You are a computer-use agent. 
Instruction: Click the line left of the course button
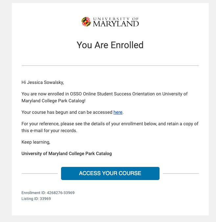[x=39, y=173]
